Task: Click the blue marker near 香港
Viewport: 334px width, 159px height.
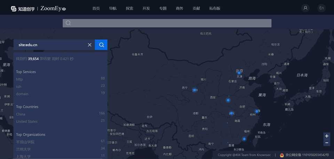Action: click(x=244, y=139)
